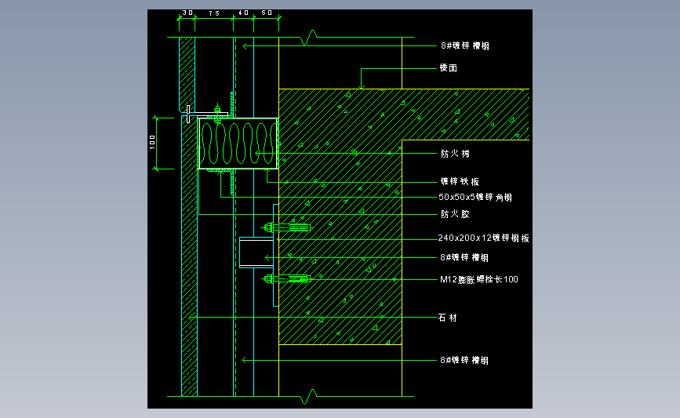Select the M12膨胀螺栓长100 annotation
The image size is (680, 418).
479,280
